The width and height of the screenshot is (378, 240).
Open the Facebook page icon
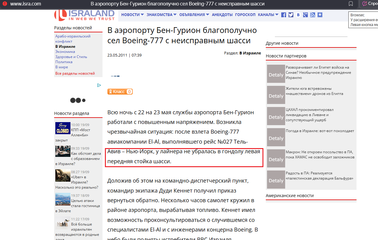click(284, 15)
